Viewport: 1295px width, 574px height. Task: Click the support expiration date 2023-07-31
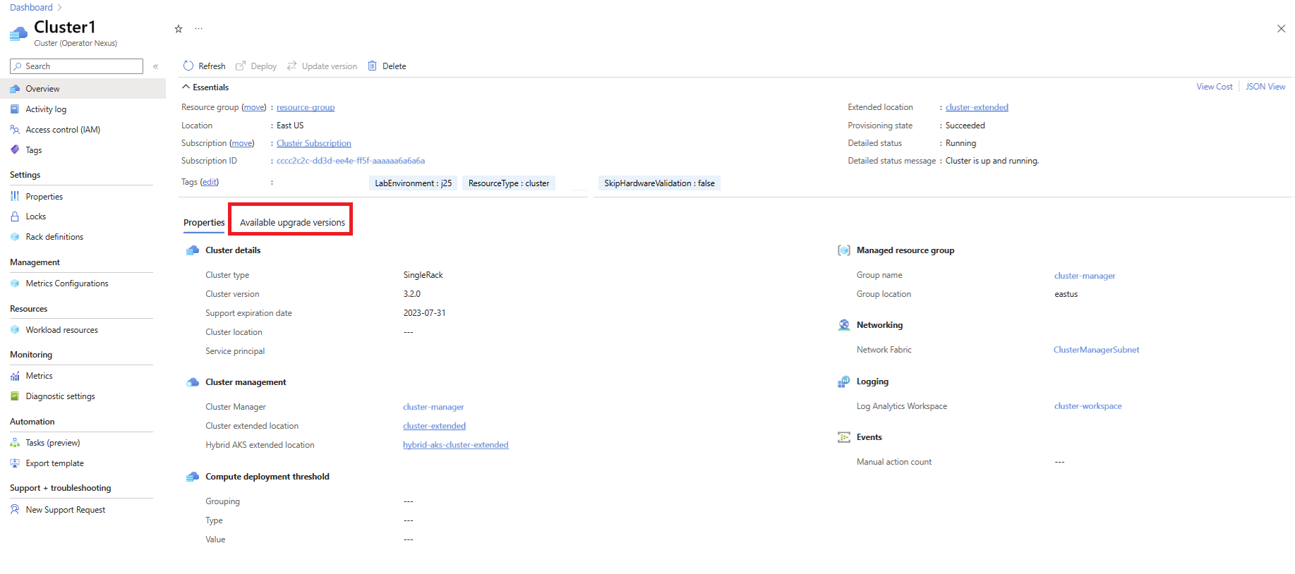tap(424, 313)
